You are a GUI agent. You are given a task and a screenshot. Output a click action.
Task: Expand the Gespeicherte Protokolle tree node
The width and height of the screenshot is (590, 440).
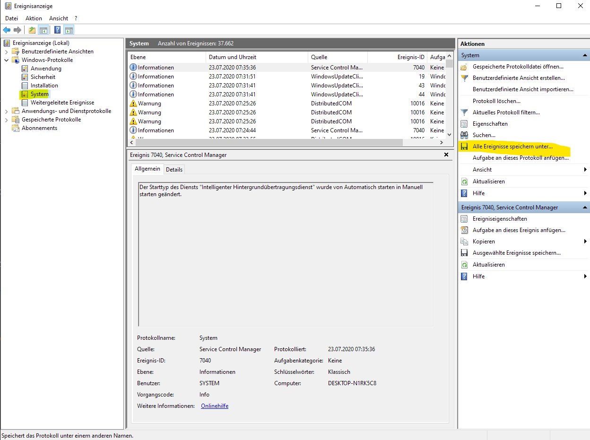point(7,120)
